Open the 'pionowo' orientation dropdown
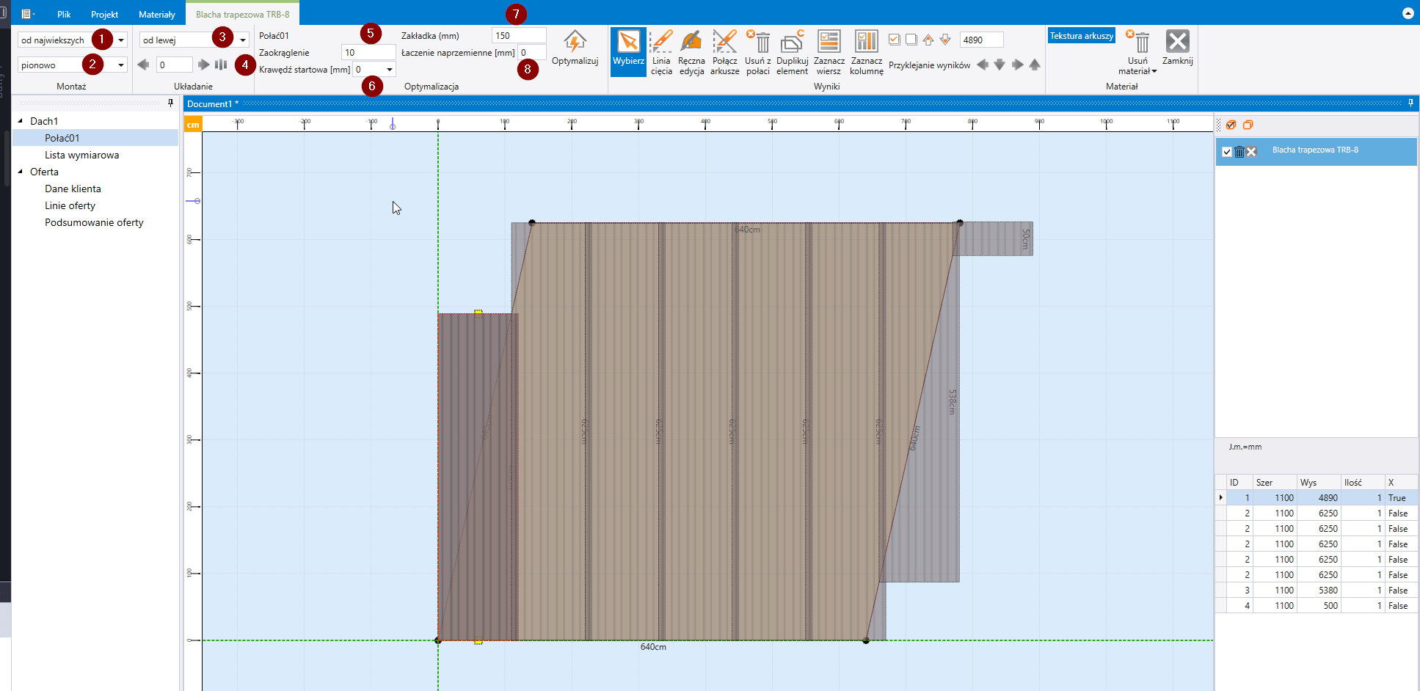This screenshot has height=691, width=1420. [x=121, y=65]
